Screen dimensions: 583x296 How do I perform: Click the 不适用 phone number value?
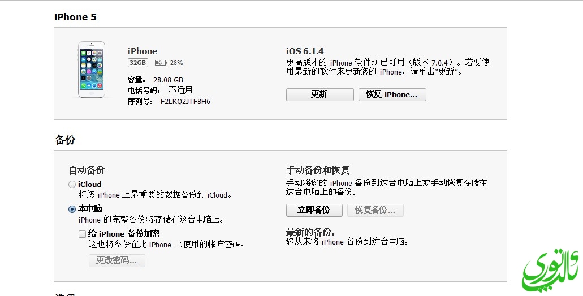pyautogui.click(x=180, y=90)
